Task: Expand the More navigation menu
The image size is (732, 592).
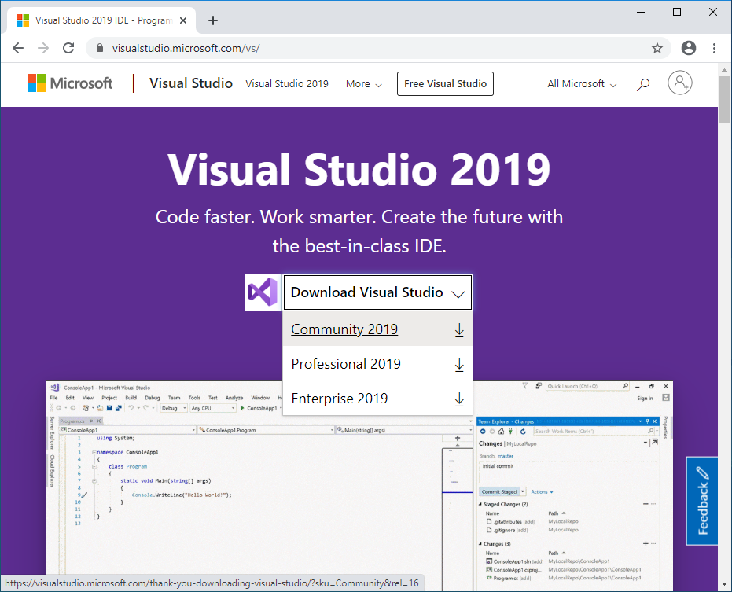Action: pos(364,84)
